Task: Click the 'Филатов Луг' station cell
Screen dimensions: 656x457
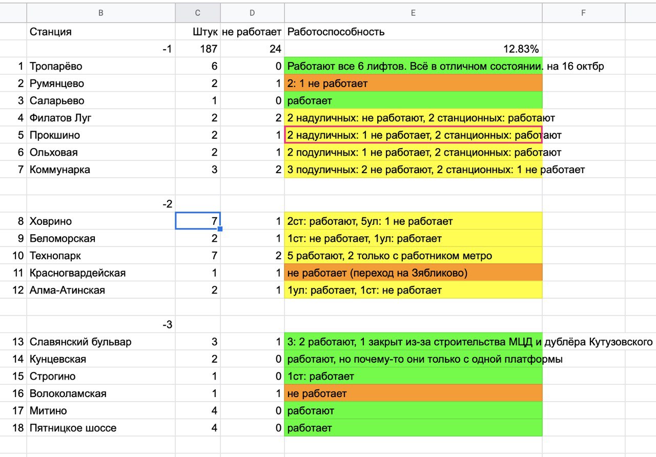Action: click(101, 118)
